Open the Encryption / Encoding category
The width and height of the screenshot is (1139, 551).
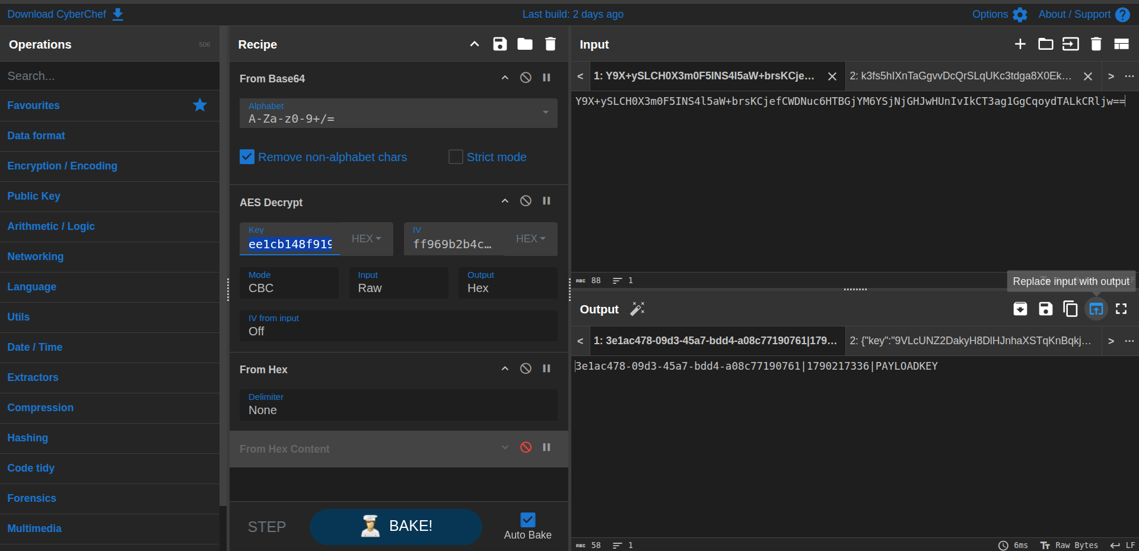point(110,166)
